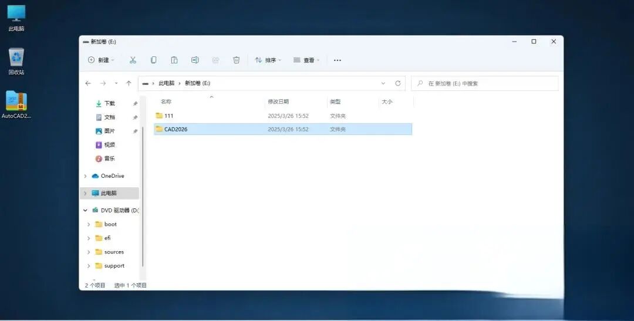The width and height of the screenshot is (634, 321).
Task: Maximize the 新加卷 (E:) window
Action: (x=534, y=42)
